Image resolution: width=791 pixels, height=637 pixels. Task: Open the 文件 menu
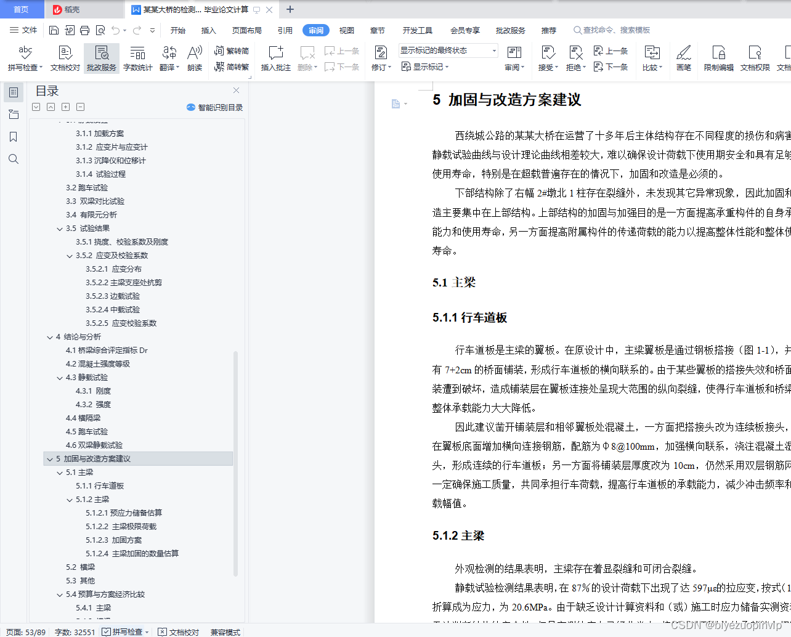pyautogui.click(x=23, y=30)
